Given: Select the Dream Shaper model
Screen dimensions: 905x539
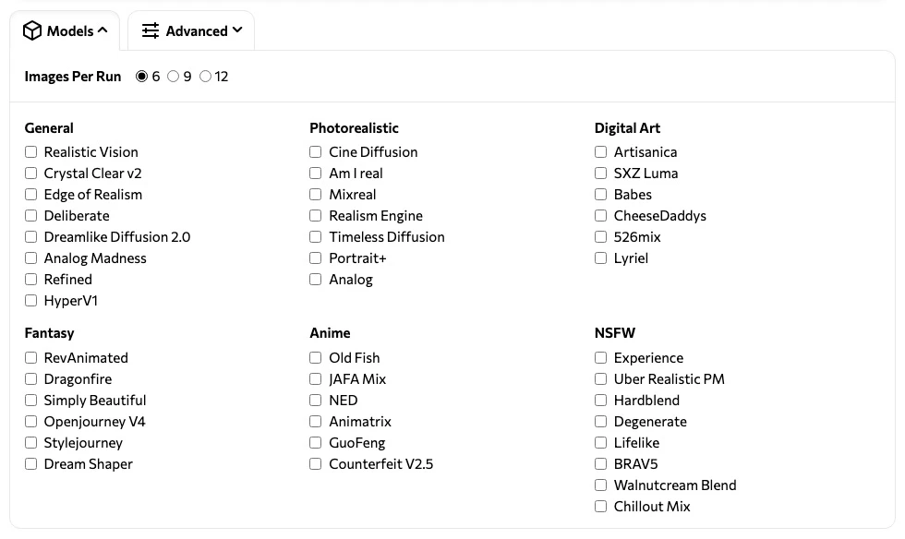Looking at the screenshot, I should 31,464.
